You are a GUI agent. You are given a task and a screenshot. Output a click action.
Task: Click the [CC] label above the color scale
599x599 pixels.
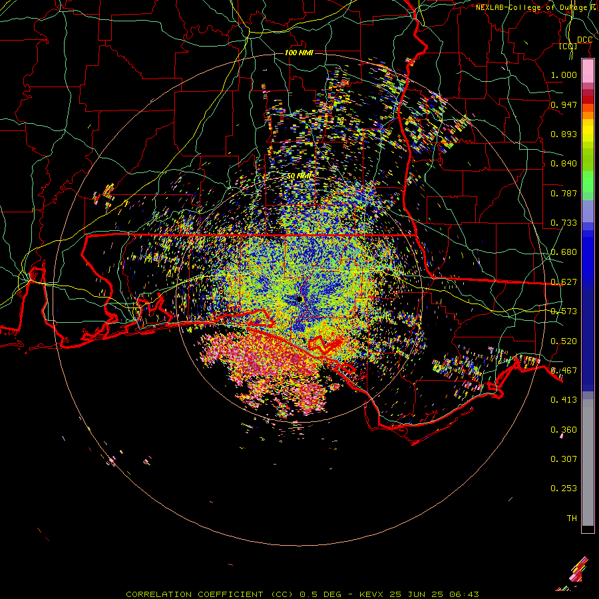click(x=568, y=46)
